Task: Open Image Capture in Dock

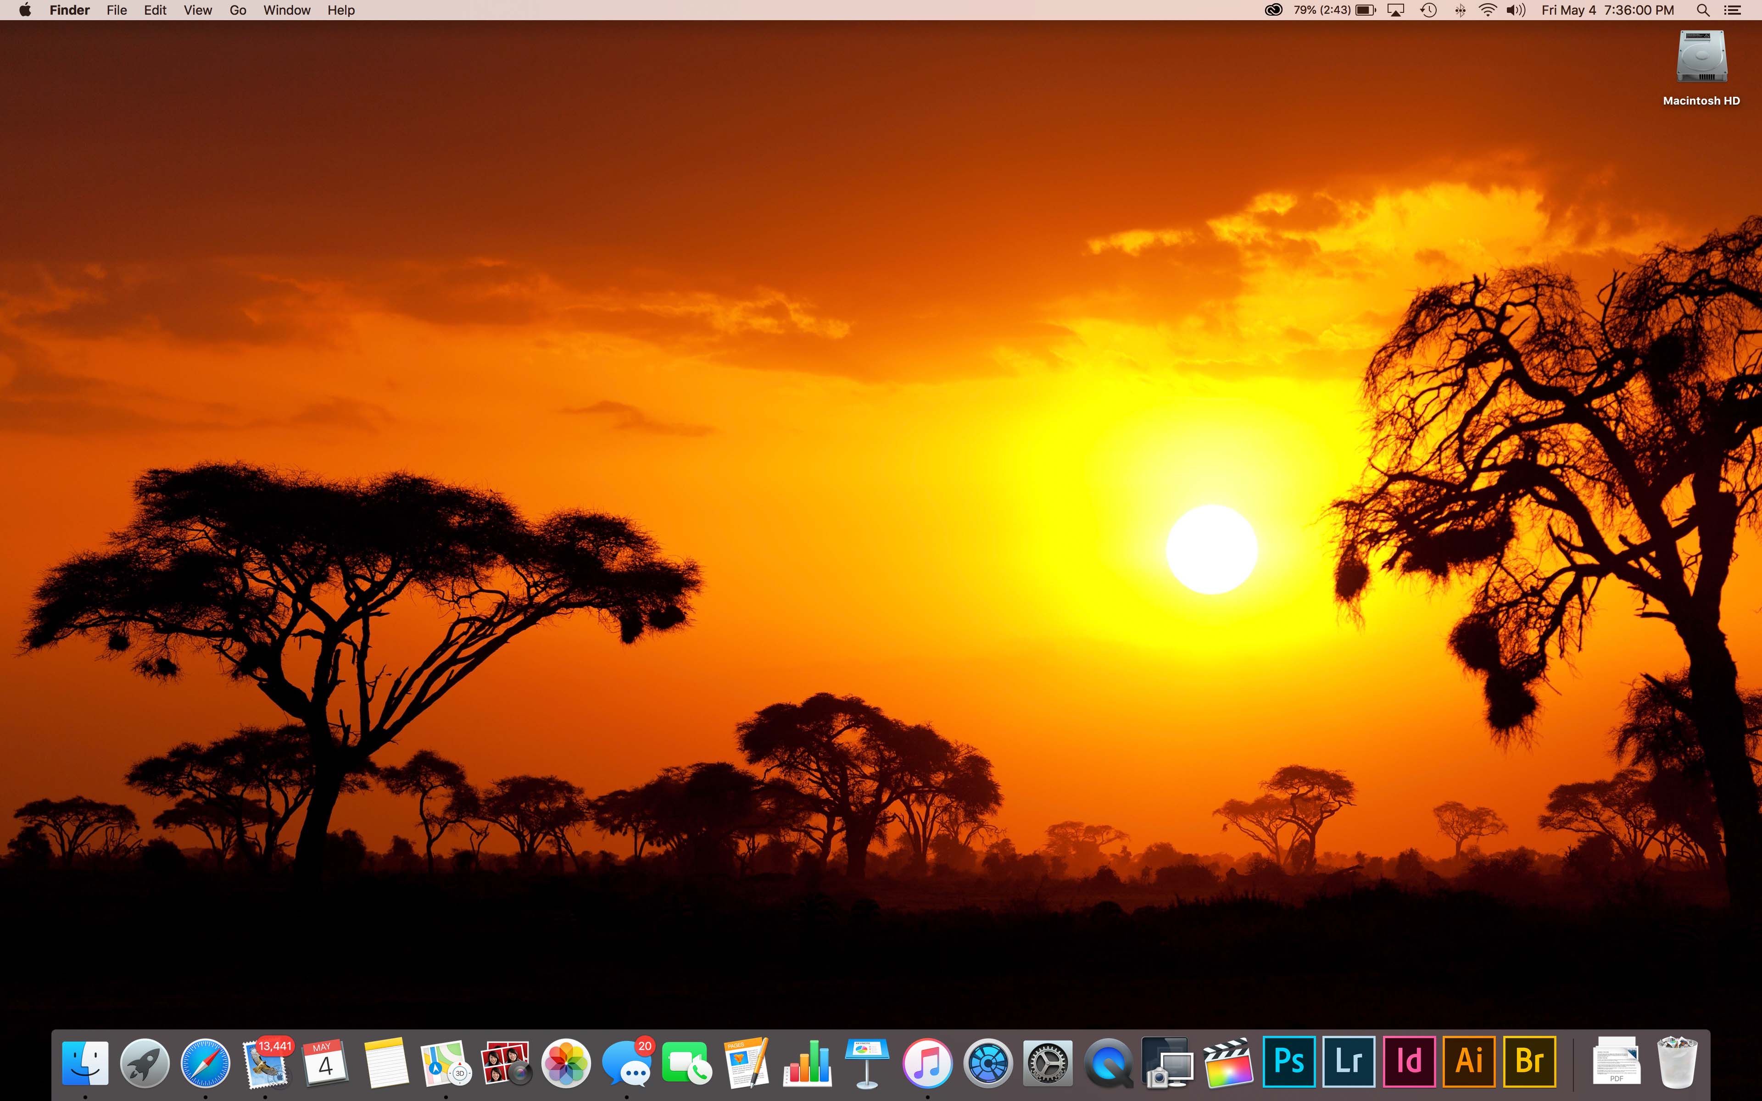Action: (x=1168, y=1062)
